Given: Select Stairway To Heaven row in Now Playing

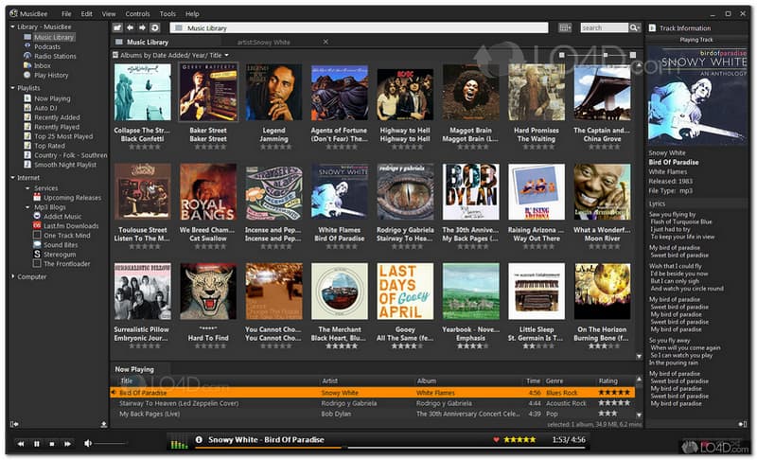Looking at the screenshot, I should coord(372,403).
